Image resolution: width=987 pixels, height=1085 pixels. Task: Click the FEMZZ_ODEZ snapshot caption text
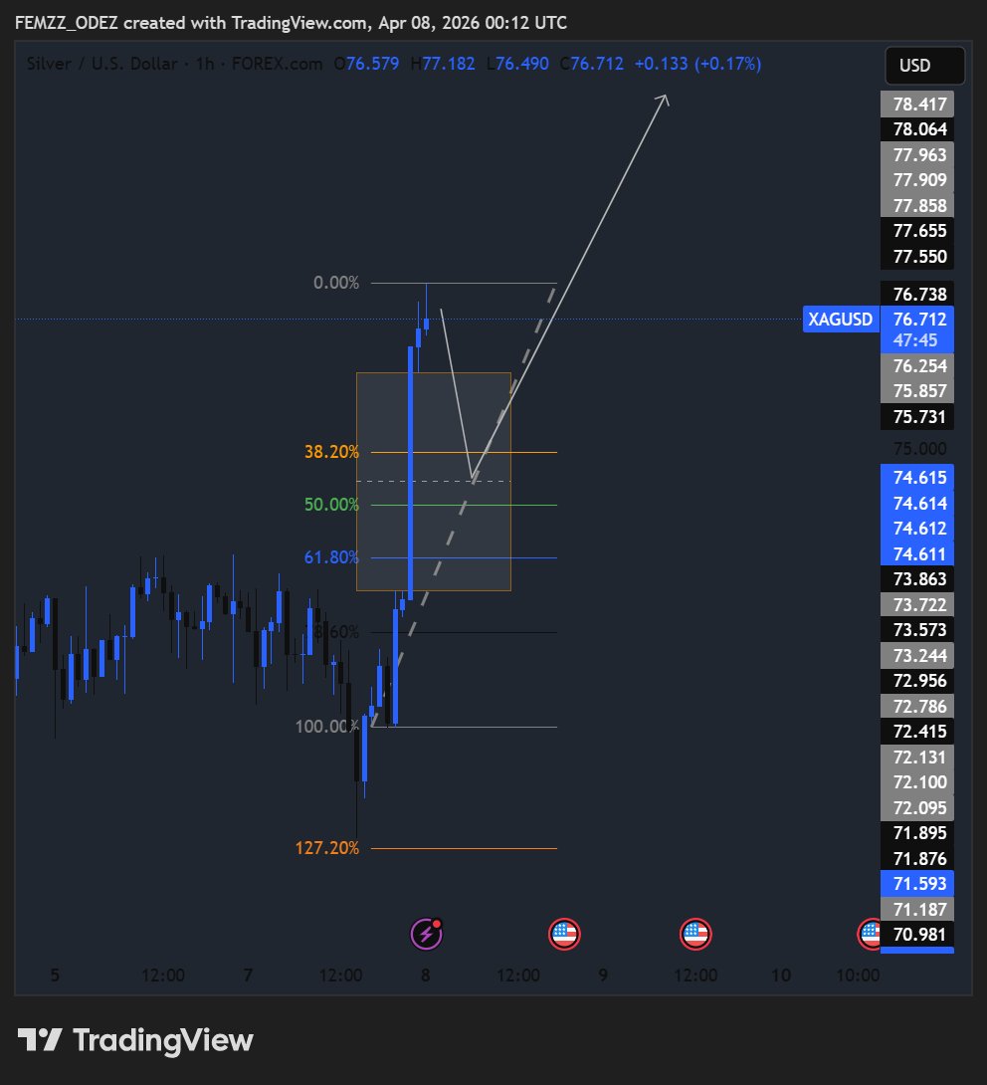[x=292, y=23]
